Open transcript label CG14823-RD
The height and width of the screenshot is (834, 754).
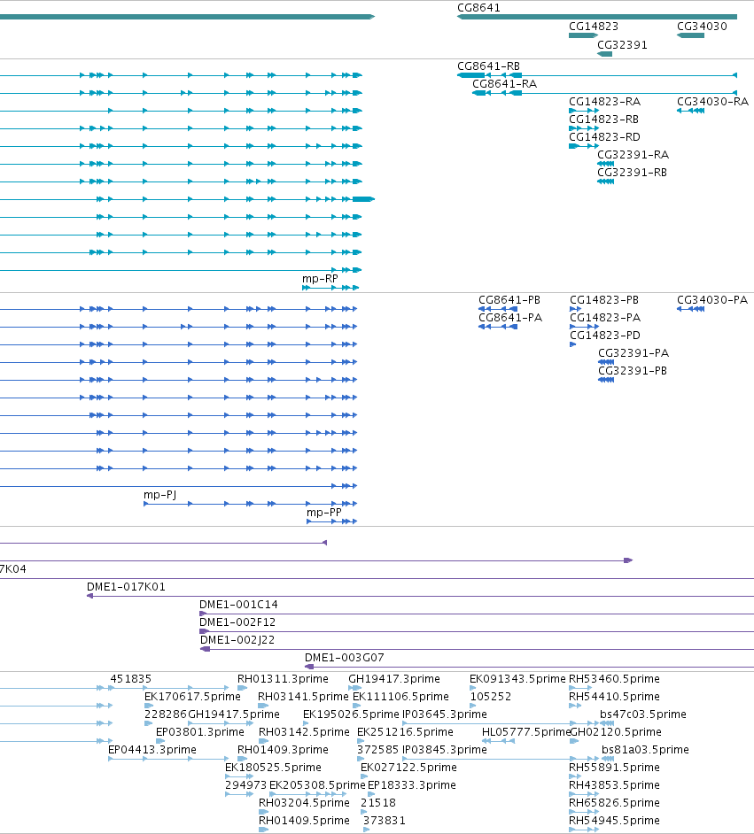tap(604, 137)
